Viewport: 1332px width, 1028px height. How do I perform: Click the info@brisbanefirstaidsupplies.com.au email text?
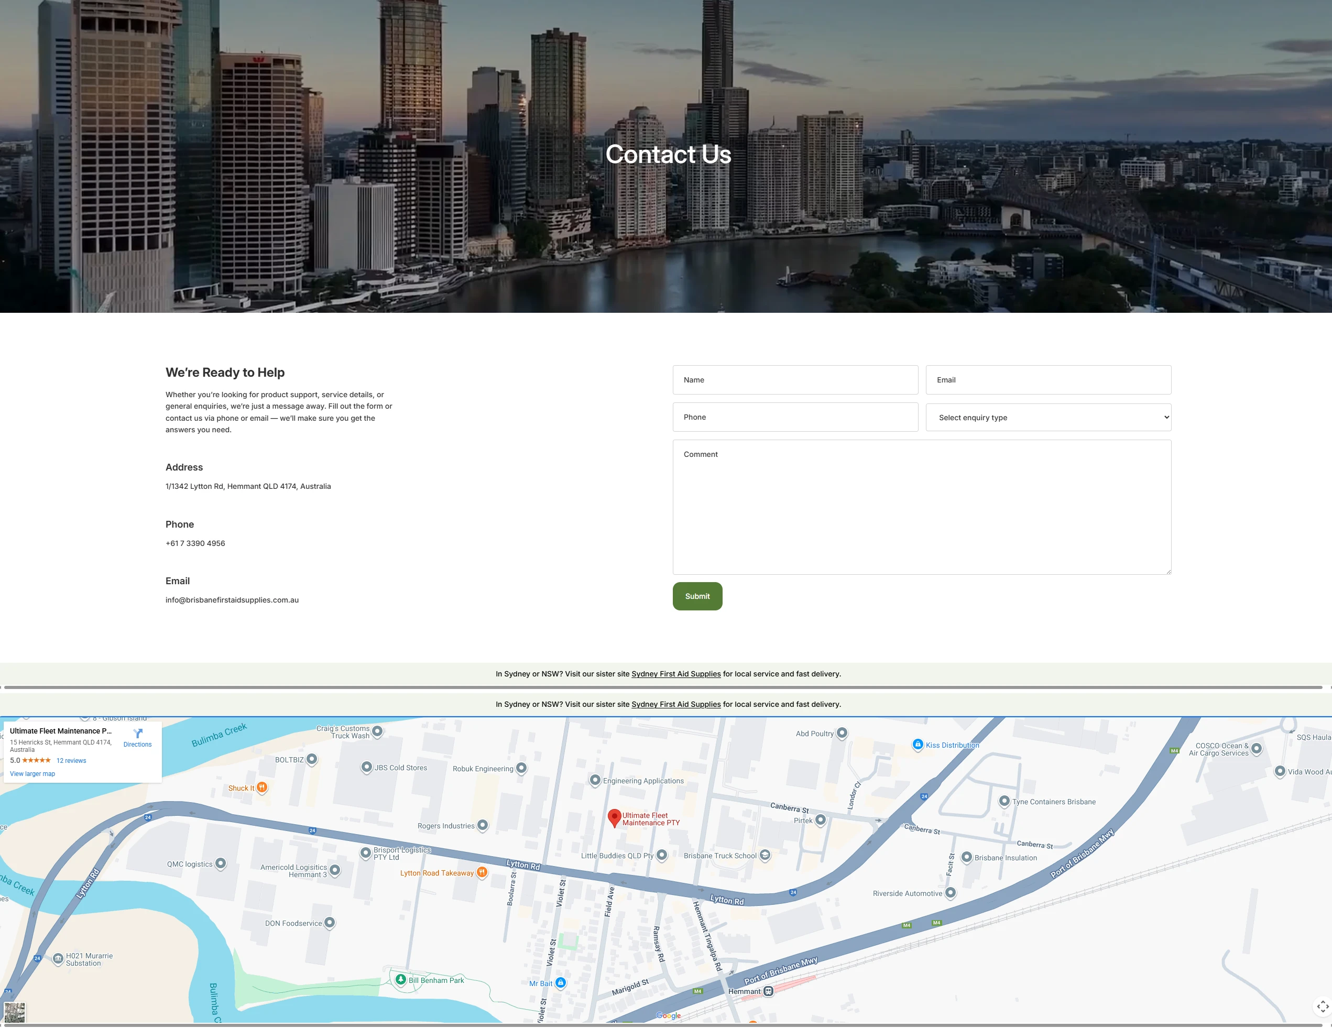pos(232,600)
